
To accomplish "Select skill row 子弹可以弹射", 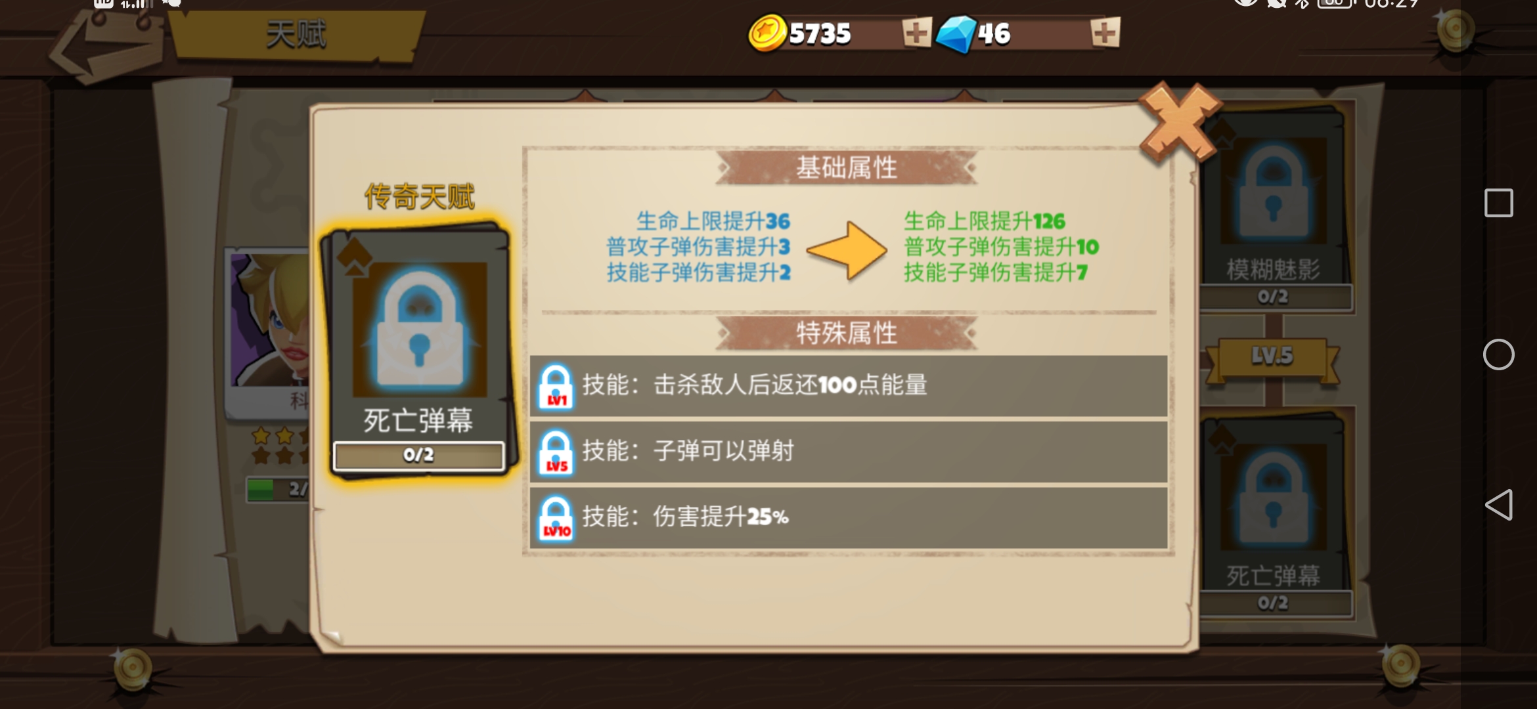I will click(x=849, y=452).
